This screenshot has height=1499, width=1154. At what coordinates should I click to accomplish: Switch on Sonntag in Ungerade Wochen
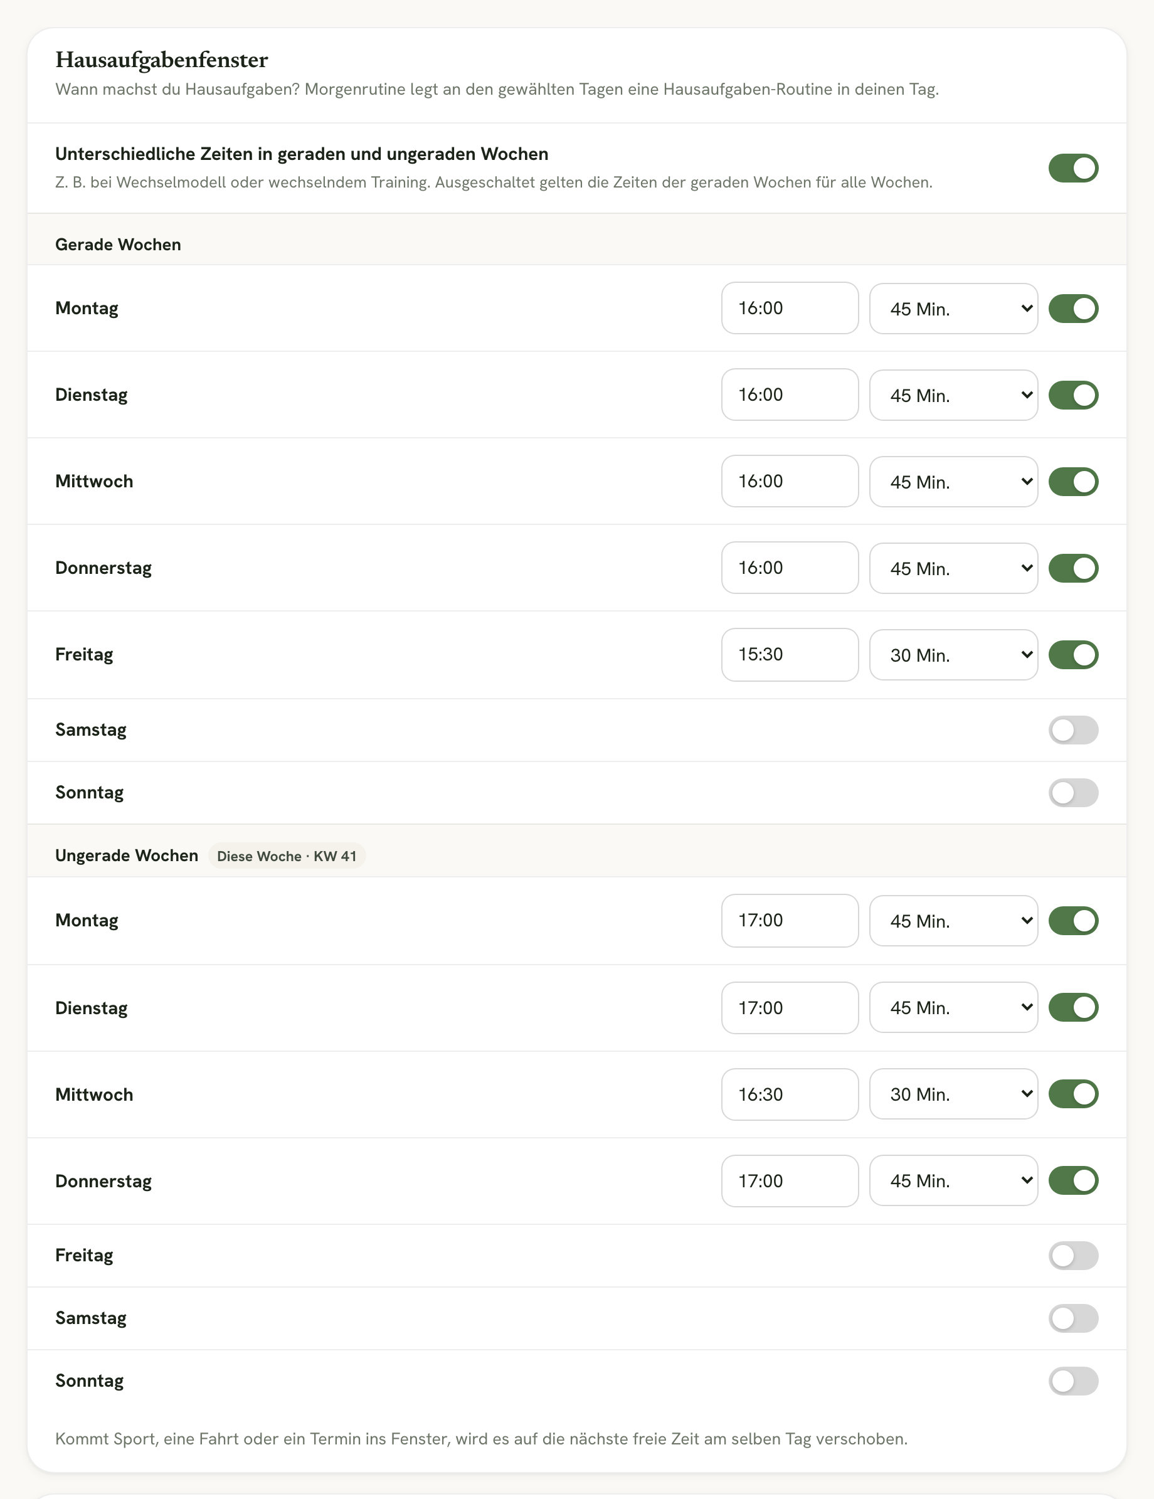click(1073, 1381)
